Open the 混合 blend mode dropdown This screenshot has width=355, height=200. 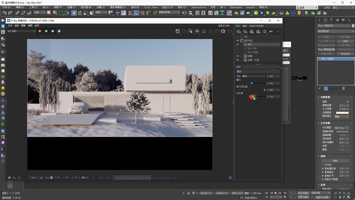254,76
